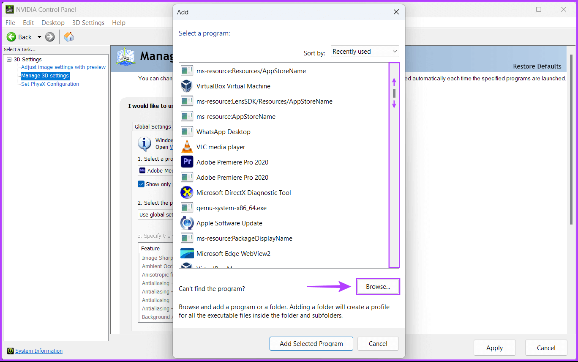Close the Add dialog
The image size is (578, 362).
tap(396, 12)
